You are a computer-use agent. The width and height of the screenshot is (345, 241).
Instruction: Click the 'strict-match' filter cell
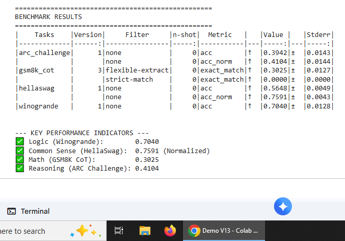point(129,79)
